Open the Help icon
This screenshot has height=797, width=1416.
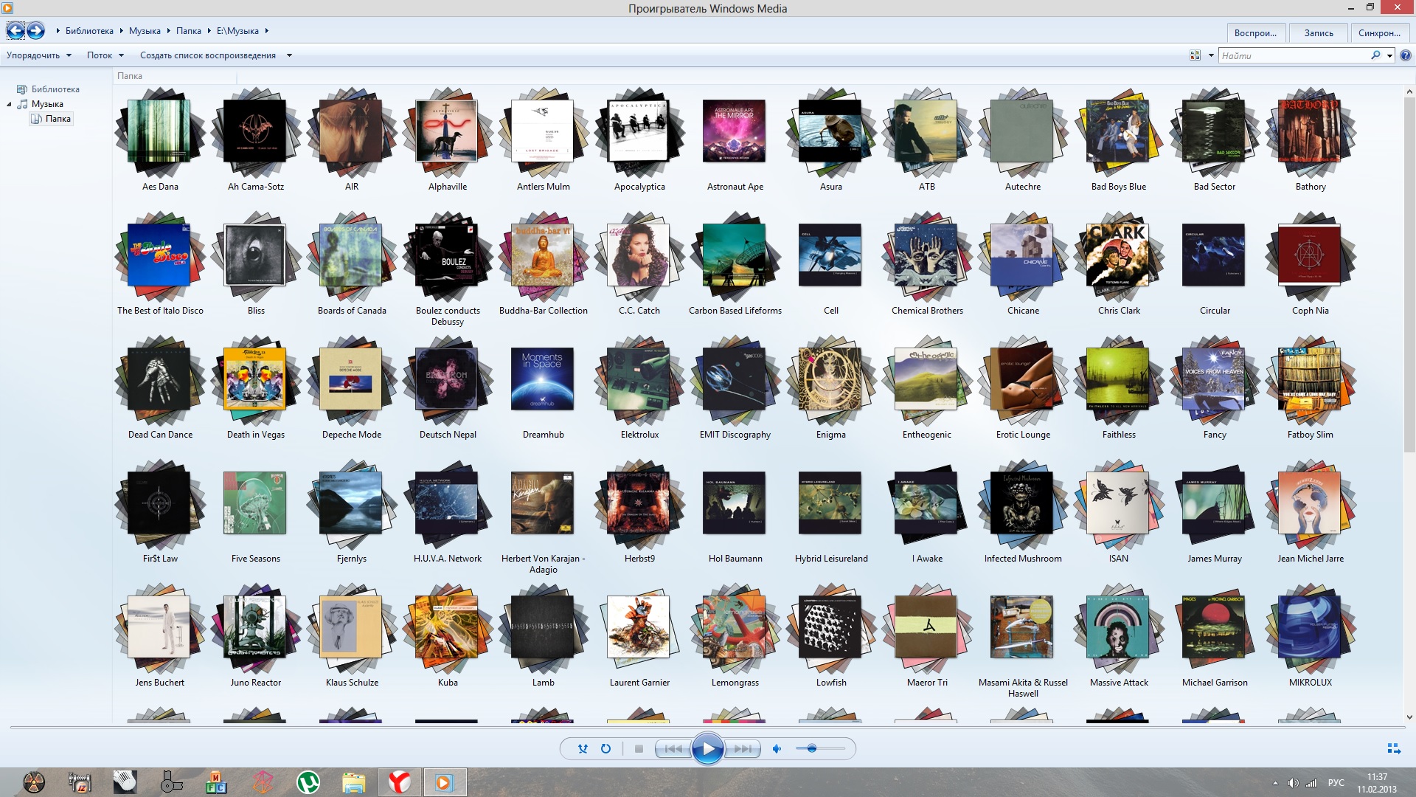[x=1406, y=55]
